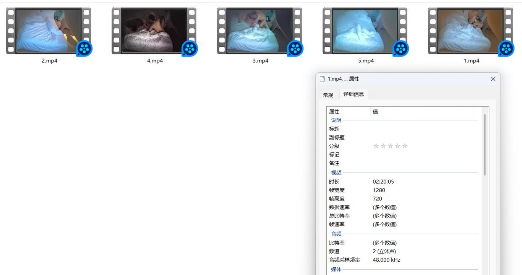Click the 频道 value 2 (立体声)

pyautogui.click(x=384, y=251)
